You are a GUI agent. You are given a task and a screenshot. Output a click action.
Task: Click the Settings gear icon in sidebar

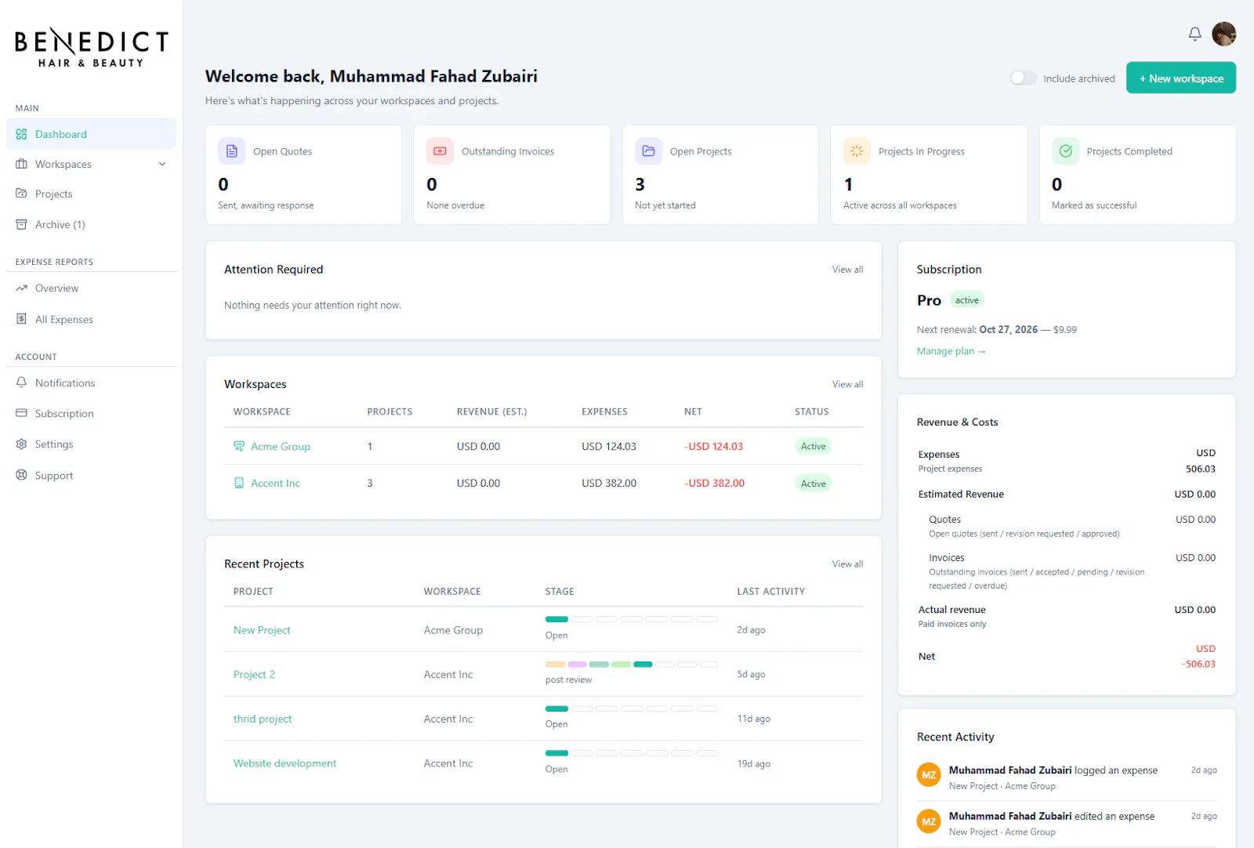click(21, 444)
